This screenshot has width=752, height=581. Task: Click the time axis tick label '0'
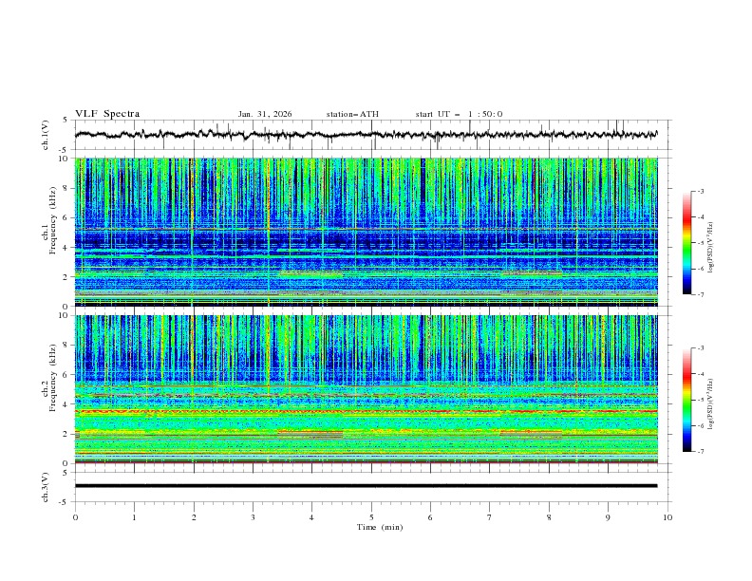point(75,517)
